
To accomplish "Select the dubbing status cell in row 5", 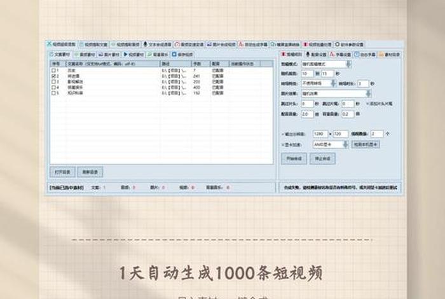I will [x=217, y=93].
